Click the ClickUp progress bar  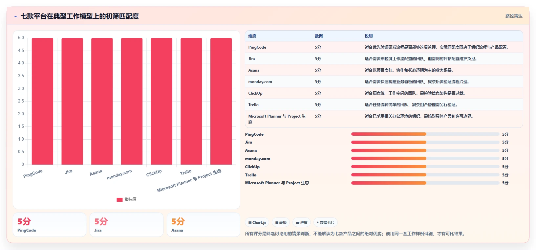click(425, 167)
